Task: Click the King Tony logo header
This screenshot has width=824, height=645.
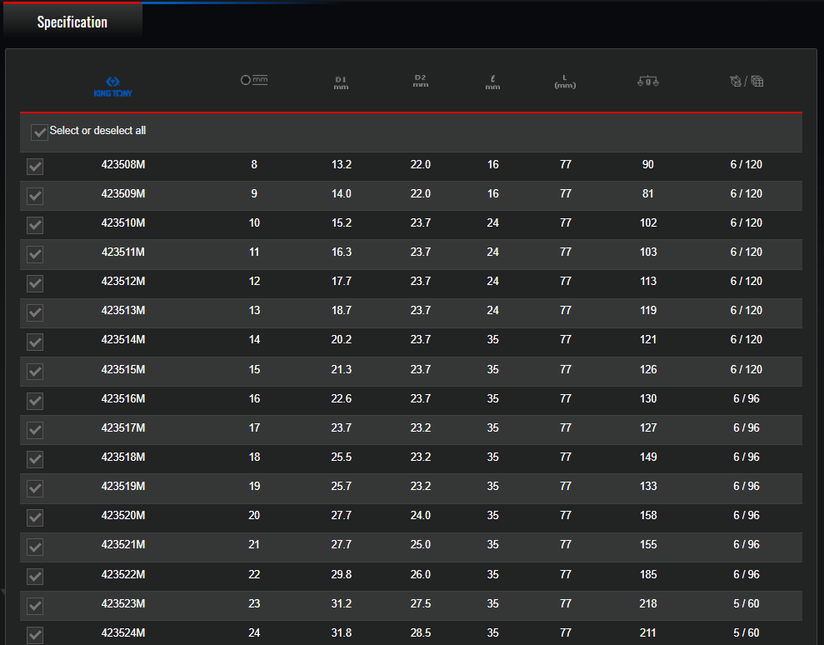Action: [x=113, y=87]
